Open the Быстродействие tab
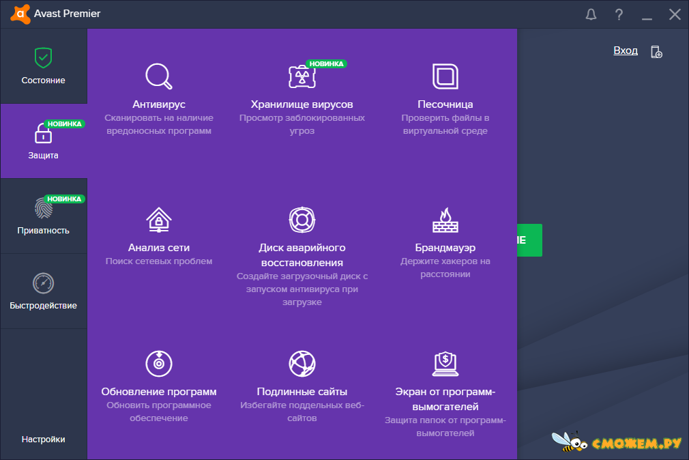Image resolution: width=689 pixels, height=460 pixels. pos(44,291)
